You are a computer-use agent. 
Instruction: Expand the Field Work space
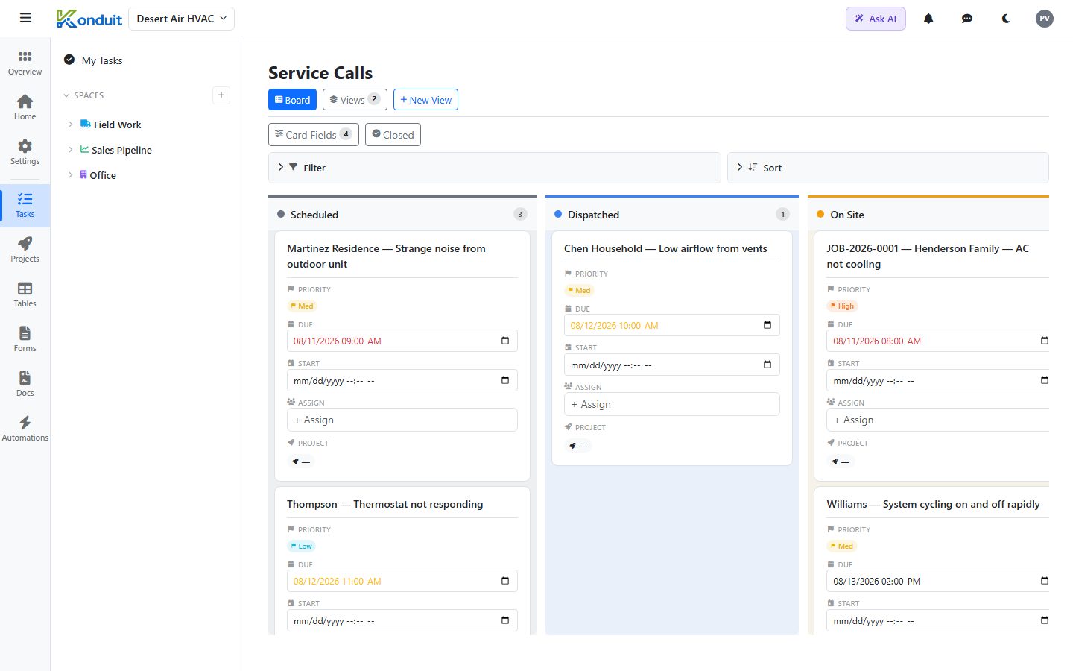tap(71, 125)
